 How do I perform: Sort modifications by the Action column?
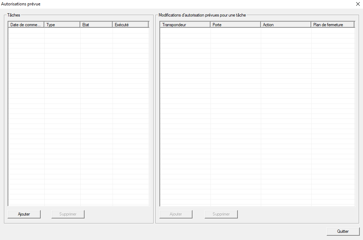point(286,25)
